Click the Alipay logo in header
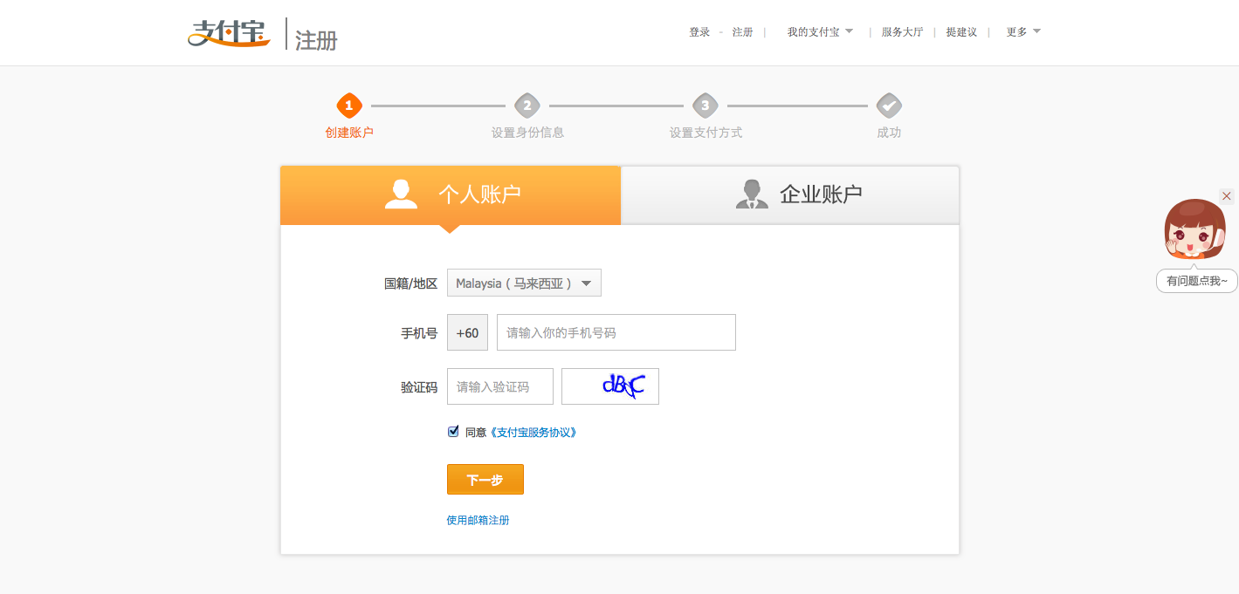The height and width of the screenshot is (594, 1239). point(229,32)
